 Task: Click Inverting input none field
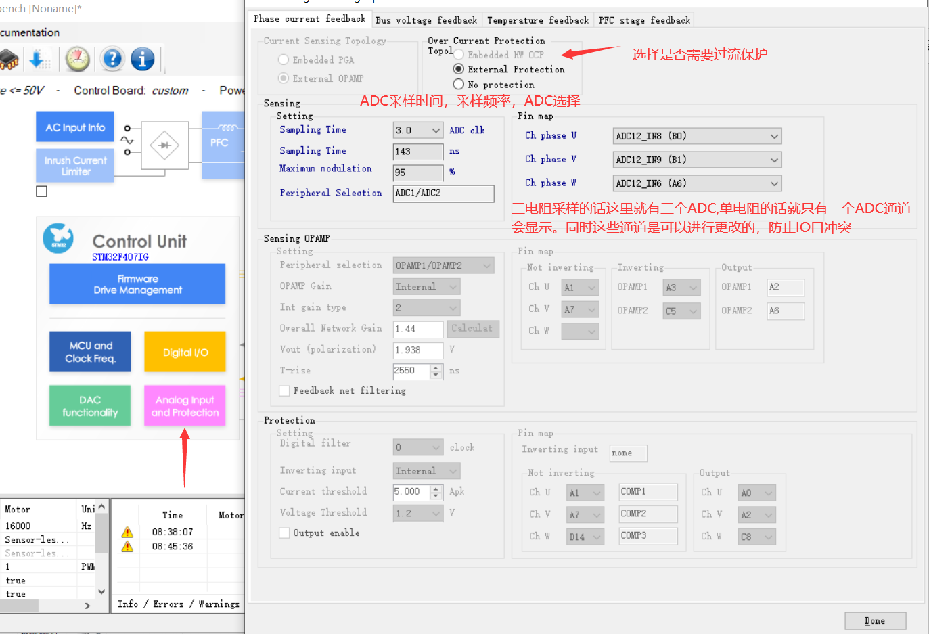(x=629, y=453)
